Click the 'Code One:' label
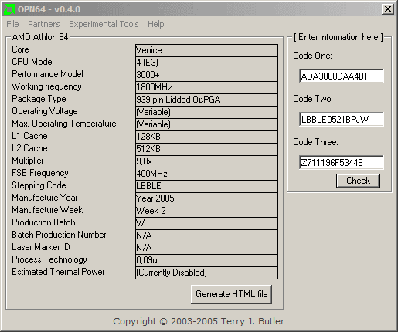398x332 pixels. tap(312, 56)
